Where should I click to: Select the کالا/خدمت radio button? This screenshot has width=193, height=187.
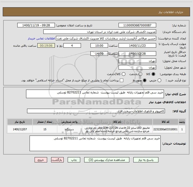click(x=124, y=74)
